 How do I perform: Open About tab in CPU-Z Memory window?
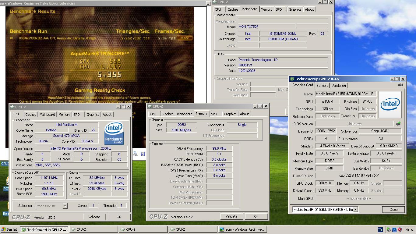coord(244,114)
